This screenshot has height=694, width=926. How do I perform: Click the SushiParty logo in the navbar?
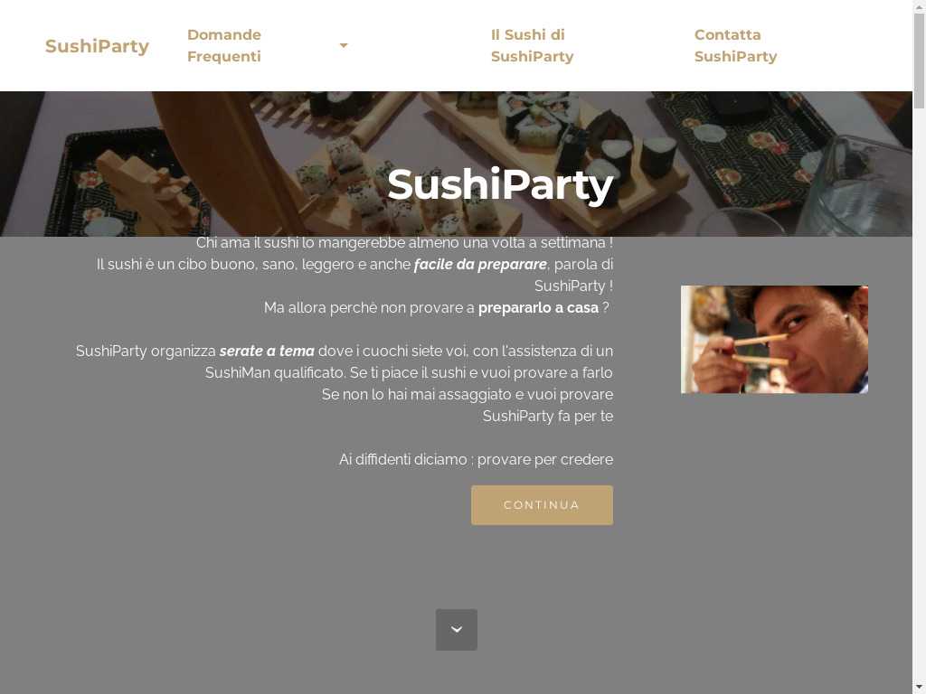[x=97, y=46]
